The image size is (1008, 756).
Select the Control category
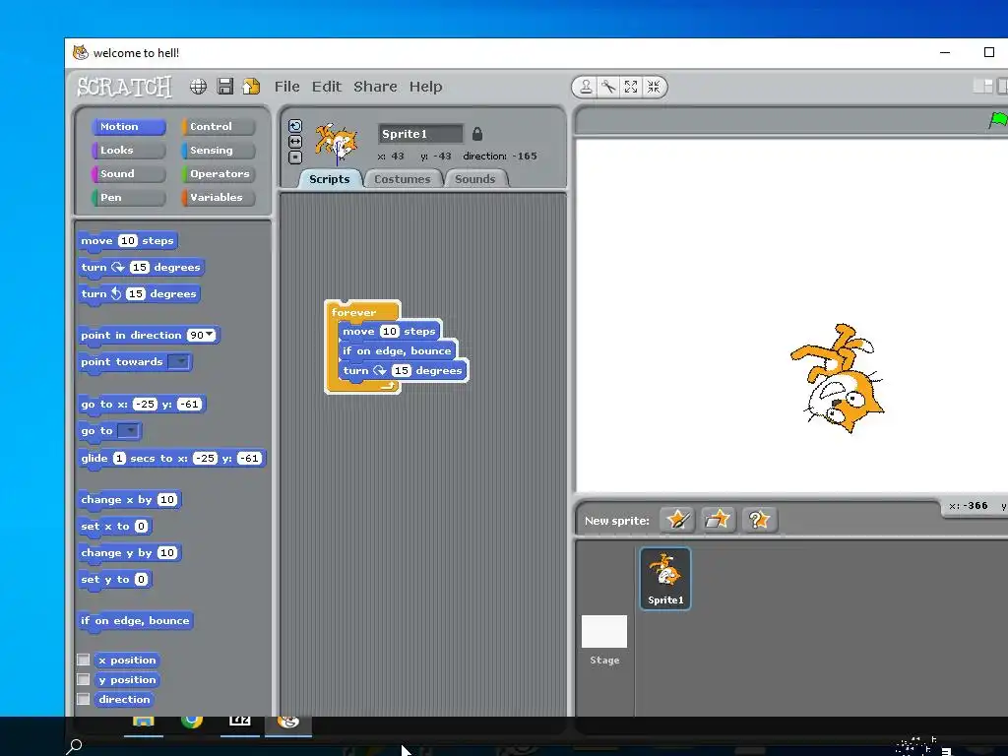pyautogui.click(x=219, y=127)
